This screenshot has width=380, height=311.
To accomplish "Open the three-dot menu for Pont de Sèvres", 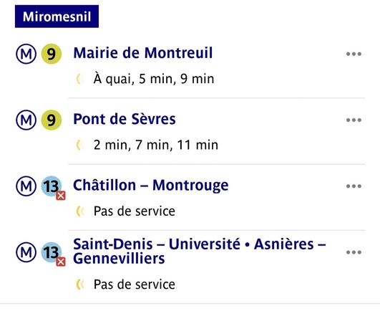I will [x=354, y=120].
